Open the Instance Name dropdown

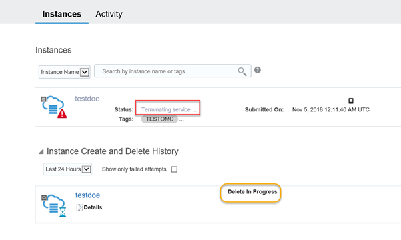click(x=65, y=72)
